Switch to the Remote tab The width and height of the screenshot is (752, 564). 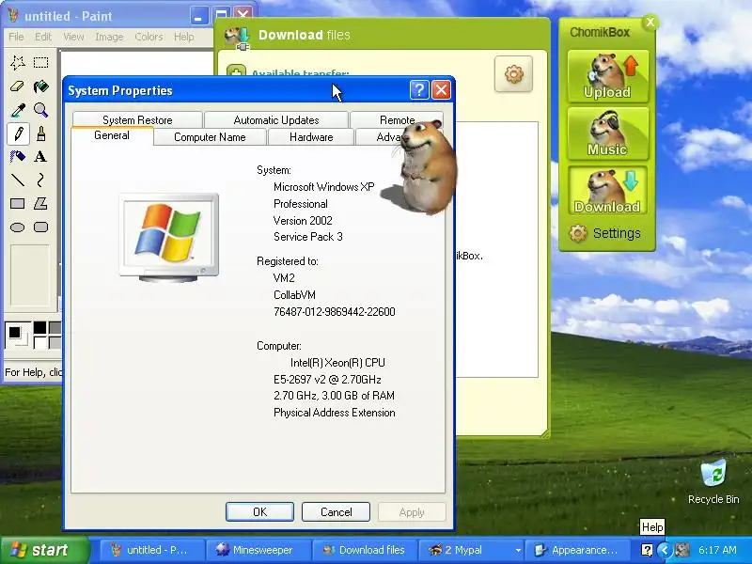click(397, 120)
